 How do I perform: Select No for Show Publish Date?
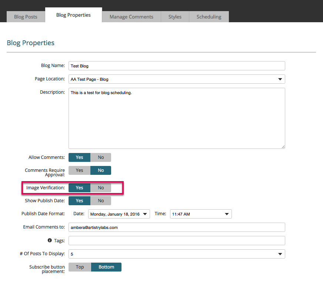(101, 201)
